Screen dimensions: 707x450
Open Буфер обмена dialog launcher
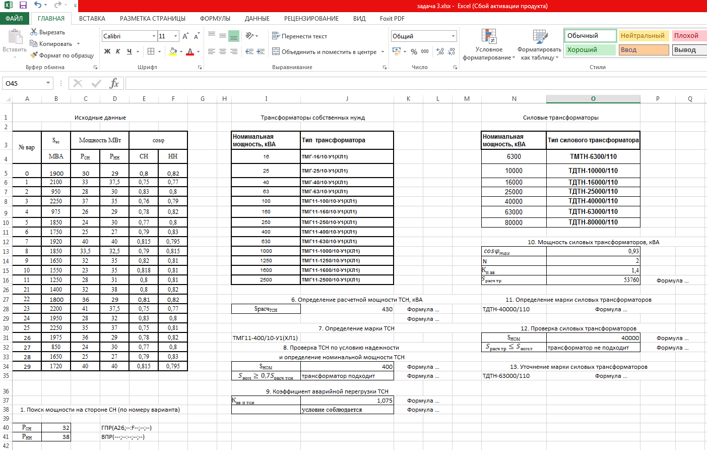point(95,67)
